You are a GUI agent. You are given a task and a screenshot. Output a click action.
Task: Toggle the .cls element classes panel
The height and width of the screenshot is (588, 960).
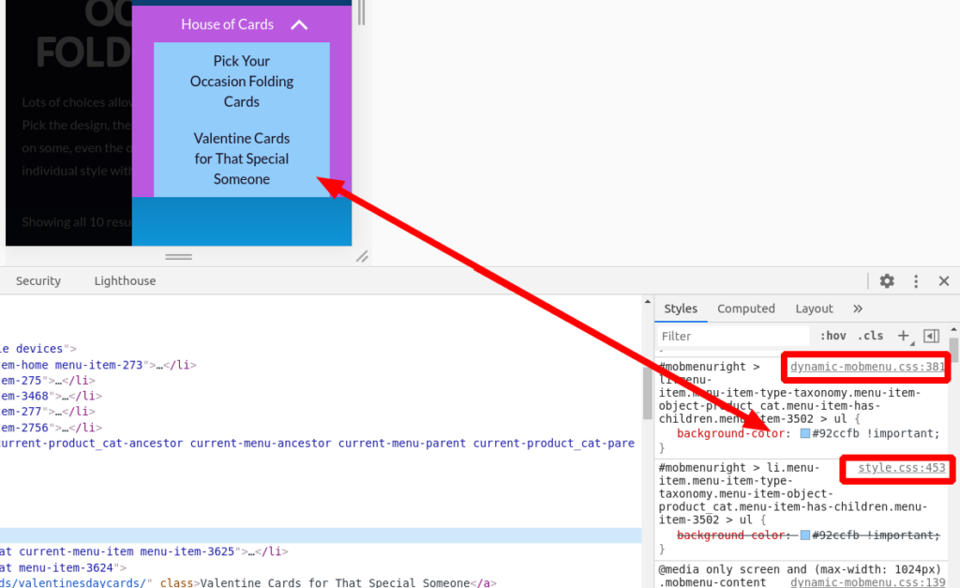click(x=871, y=336)
